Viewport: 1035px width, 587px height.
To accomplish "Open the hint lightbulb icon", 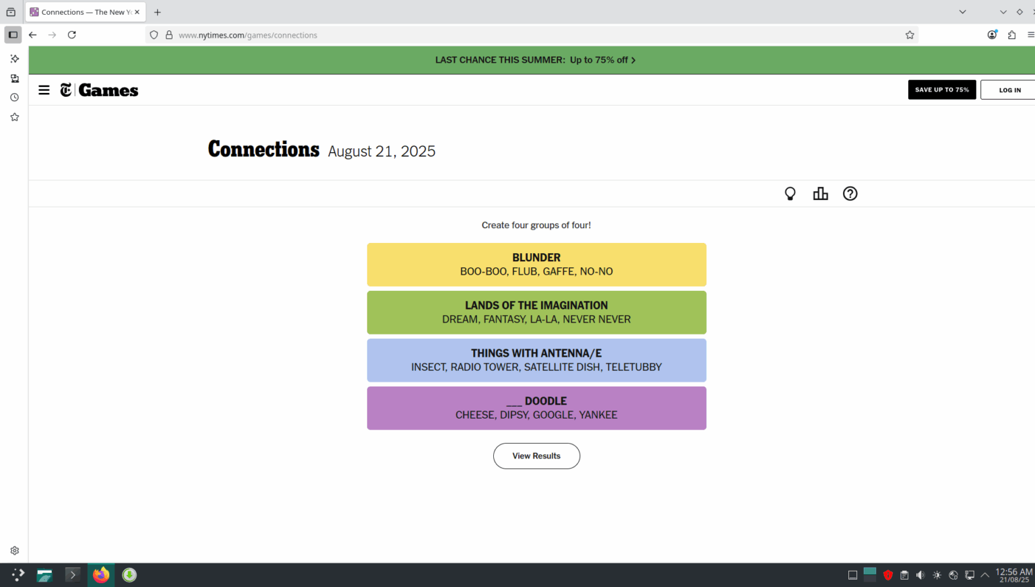I will (790, 193).
